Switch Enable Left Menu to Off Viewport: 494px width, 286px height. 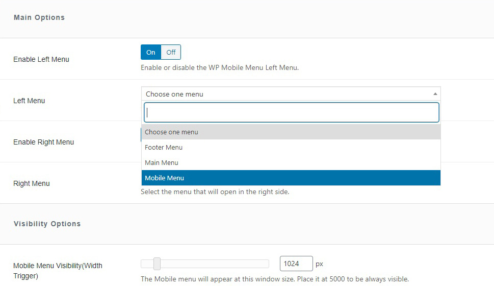click(171, 52)
